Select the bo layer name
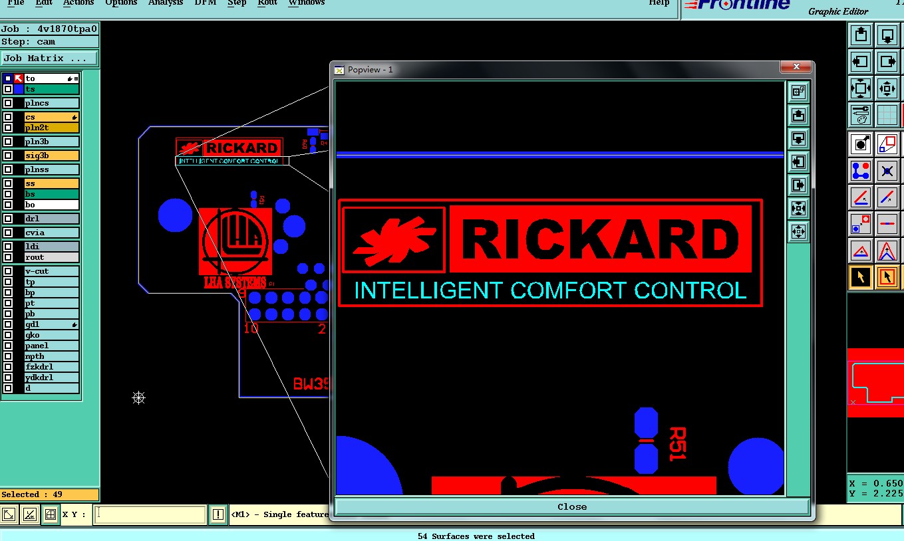Image resolution: width=904 pixels, height=541 pixels. coord(52,205)
